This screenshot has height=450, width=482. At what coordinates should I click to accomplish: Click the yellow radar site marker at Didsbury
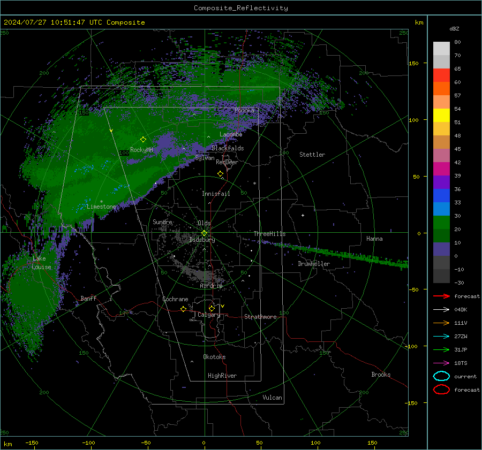click(204, 233)
